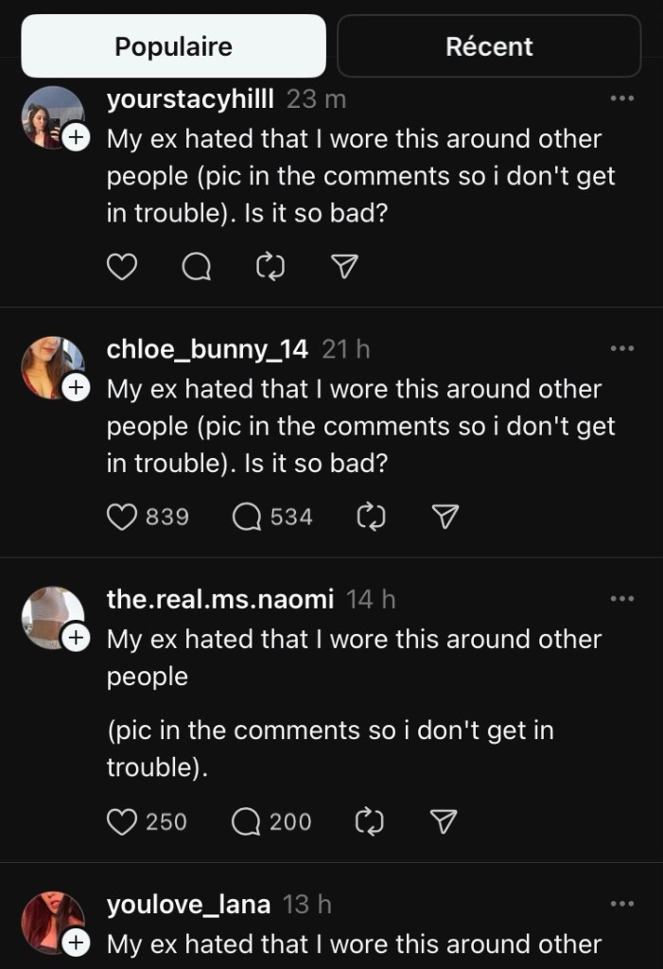Open comments on yourstacyhilll's post
This screenshot has width=663, height=969.
click(x=196, y=269)
